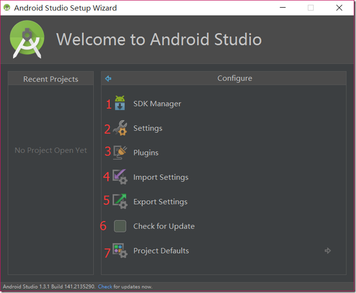
Task: Open Settings from the Configure list
Action: point(147,128)
